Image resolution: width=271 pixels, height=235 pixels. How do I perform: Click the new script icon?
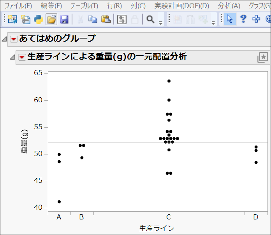pyautogui.click(x=26, y=19)
